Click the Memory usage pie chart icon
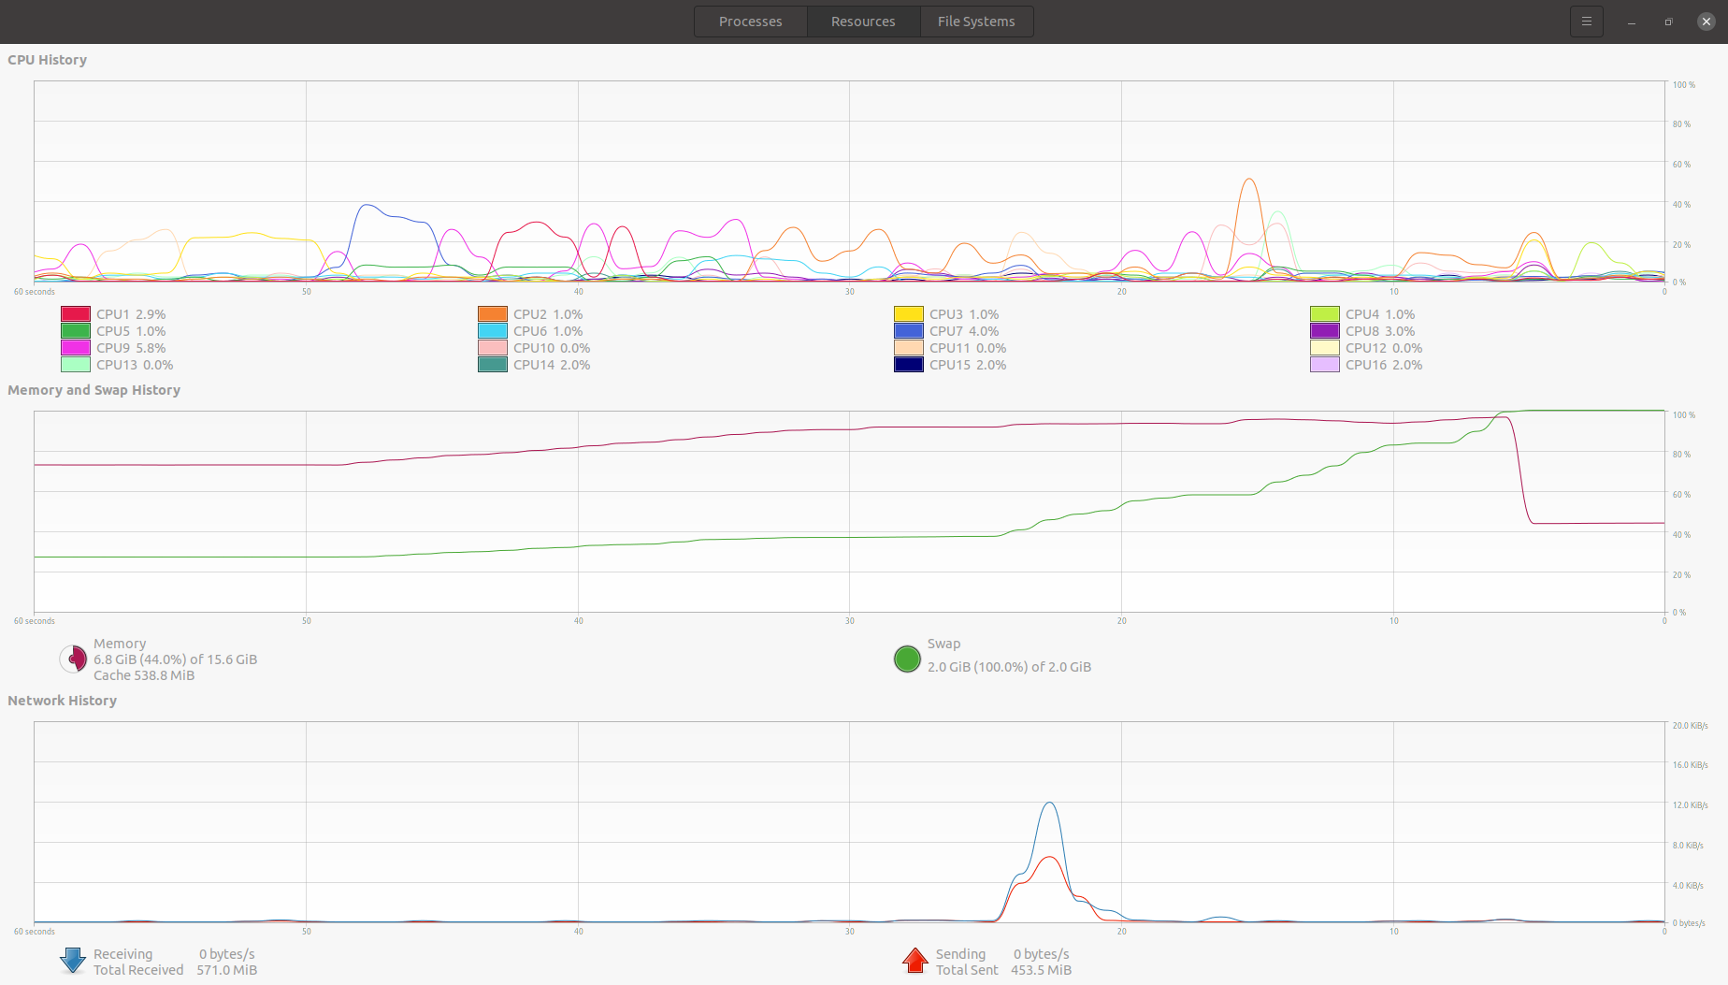Screen dimensions: 1728x985 [73, 659]
